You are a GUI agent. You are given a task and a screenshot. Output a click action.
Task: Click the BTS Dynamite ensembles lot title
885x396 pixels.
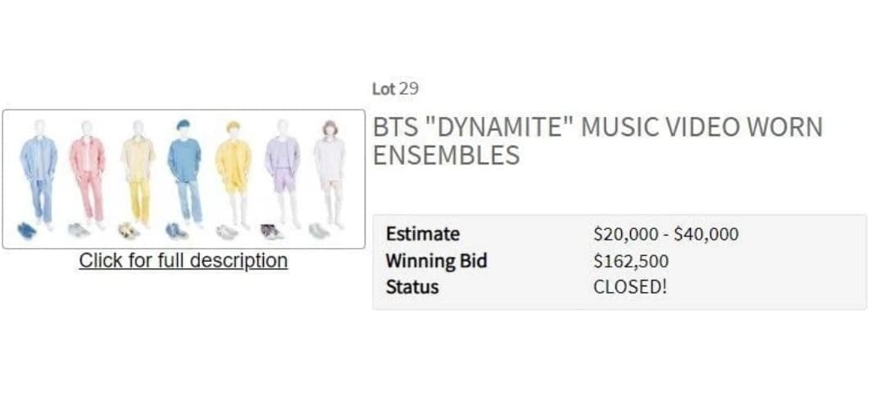click(597, 141)
